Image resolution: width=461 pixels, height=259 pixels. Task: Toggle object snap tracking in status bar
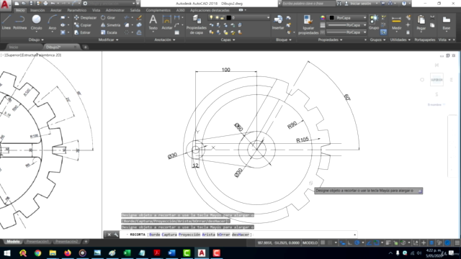click(x=370, y=243)
